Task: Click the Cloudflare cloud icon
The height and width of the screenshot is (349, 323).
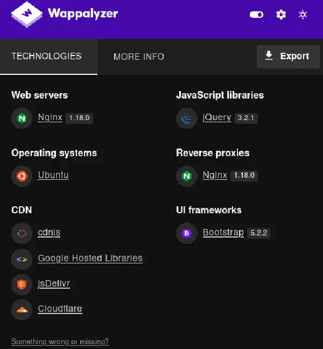Action: pos(22,310)
